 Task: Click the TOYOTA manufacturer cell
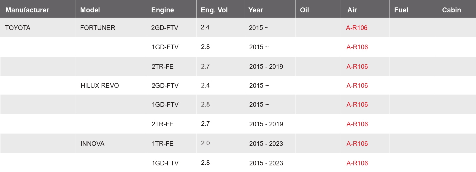pyautogui.click(x=18, y=28)
